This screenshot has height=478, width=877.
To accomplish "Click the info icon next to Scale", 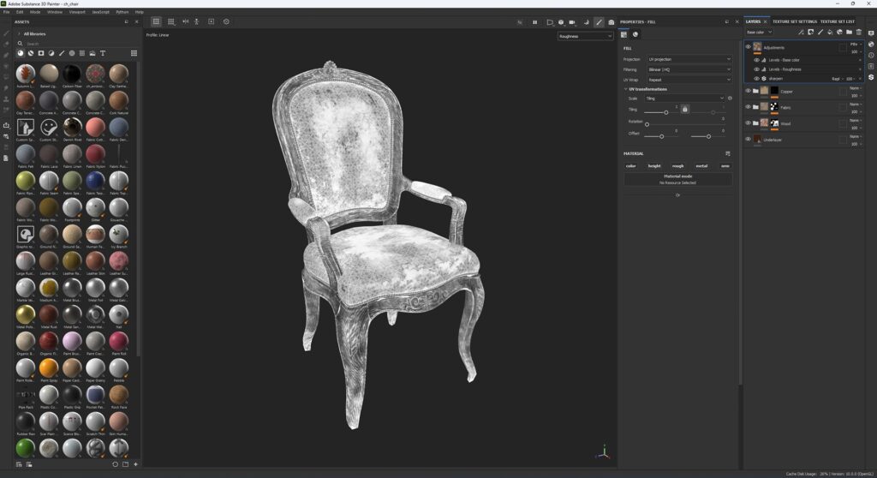I will coord(730,99).
